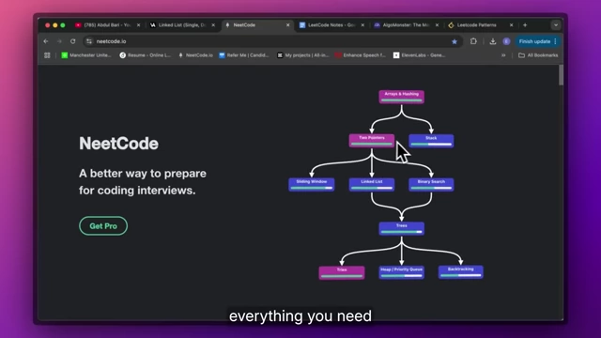Open All Bookmarks folder

(538, 55)
